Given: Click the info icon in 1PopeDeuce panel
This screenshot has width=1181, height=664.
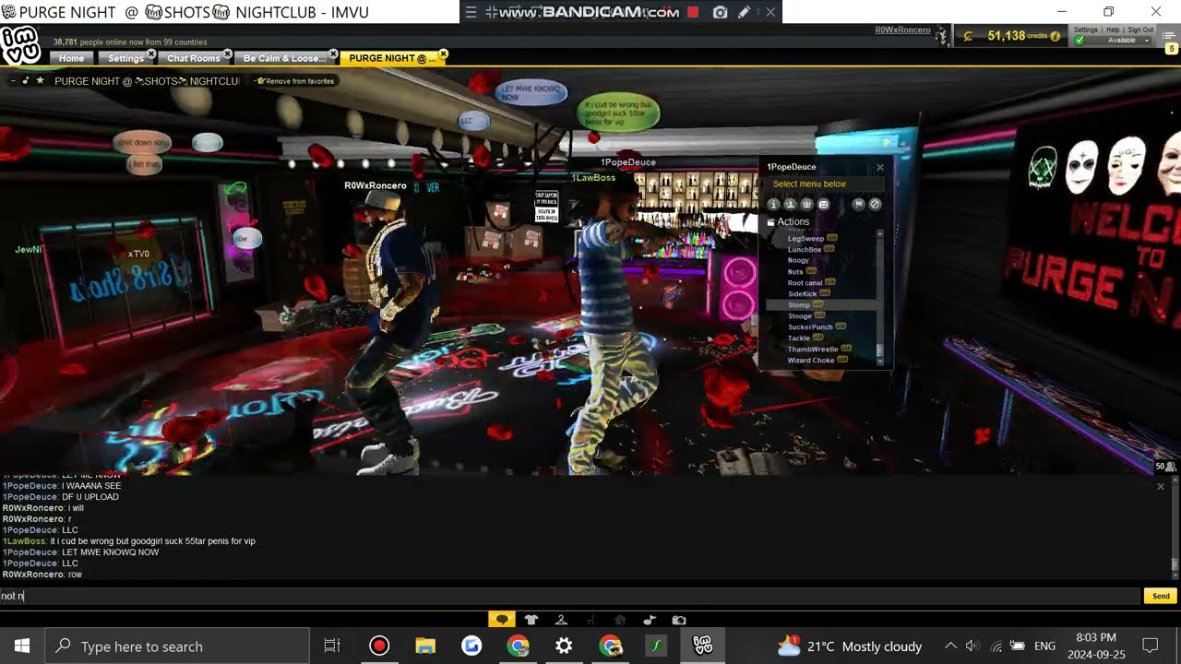Looking at the screenshot, I should (x=773, y=204).
